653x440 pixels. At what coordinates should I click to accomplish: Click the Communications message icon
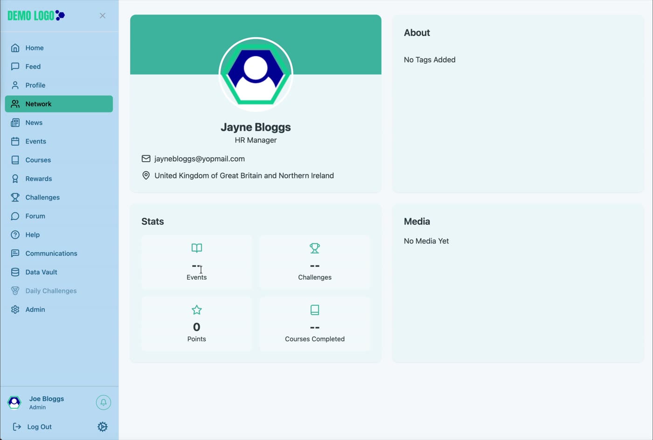click(15, 253)
